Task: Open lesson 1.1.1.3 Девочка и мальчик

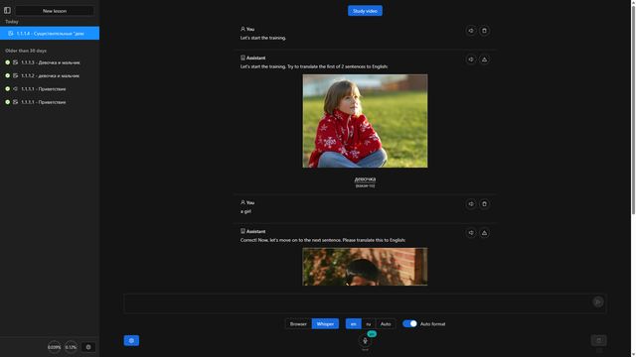Action: [x=51, y=62]
